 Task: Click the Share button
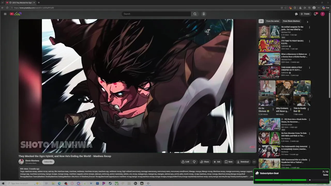(205, 162)
